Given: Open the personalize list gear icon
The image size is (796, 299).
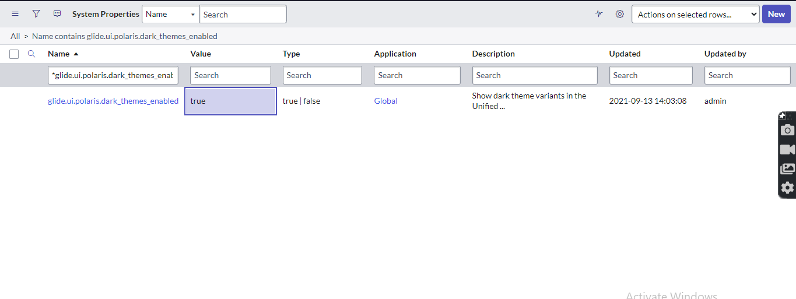Looking at the screenshot, I should 620,14.
